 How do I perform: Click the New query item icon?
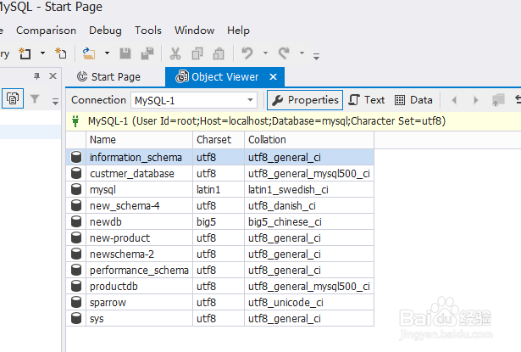pos(60,53)
